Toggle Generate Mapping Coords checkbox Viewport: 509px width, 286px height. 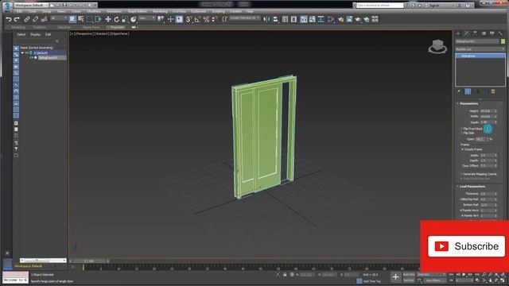(x=461, y=174)
